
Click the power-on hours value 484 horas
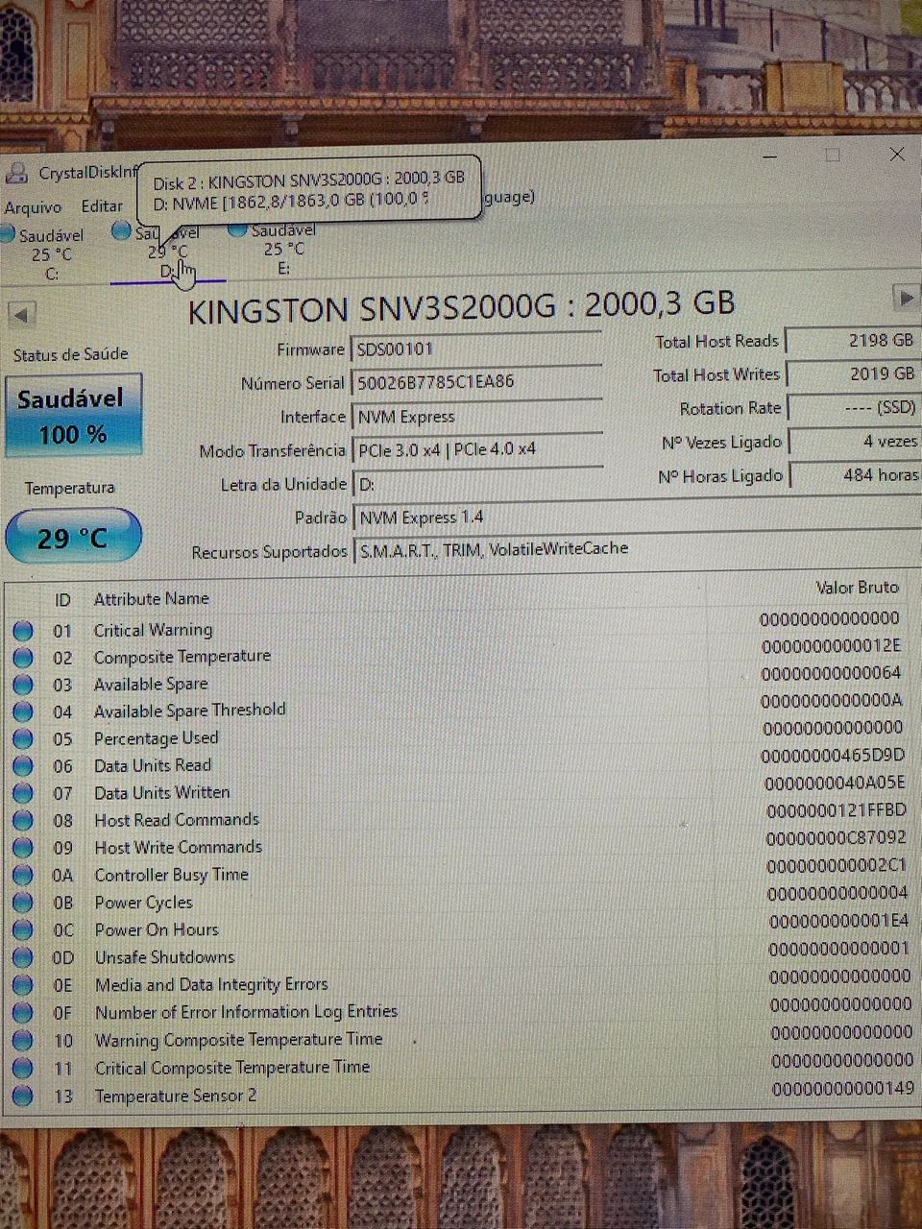point(855,474)
